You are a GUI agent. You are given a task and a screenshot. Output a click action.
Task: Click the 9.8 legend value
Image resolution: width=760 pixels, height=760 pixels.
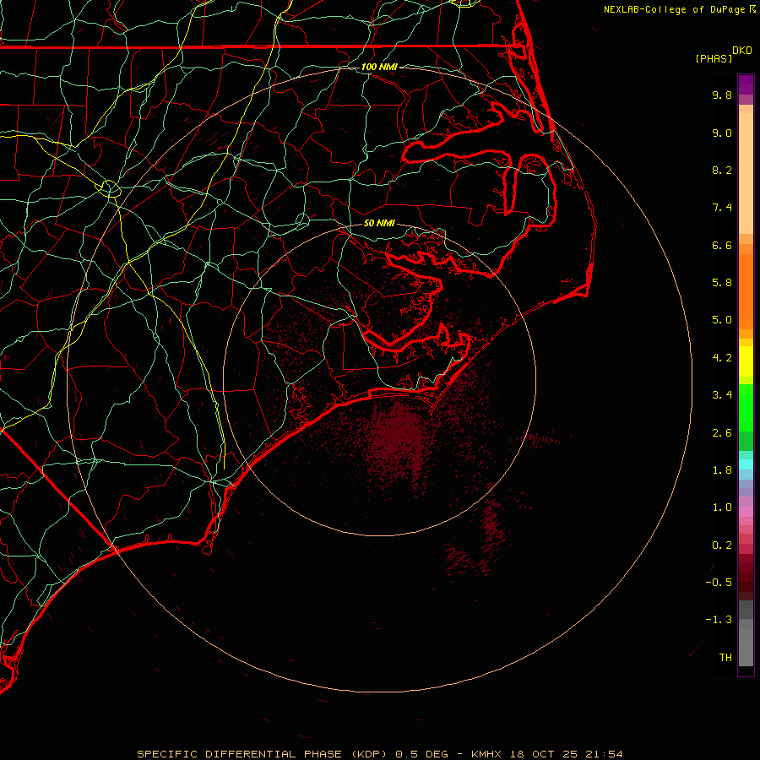pos(722,95)
